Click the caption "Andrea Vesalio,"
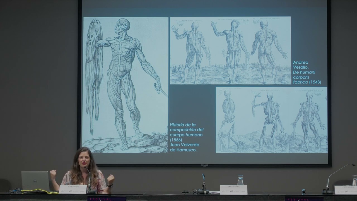Screen dimensions: 357x201 click(301, 65)
